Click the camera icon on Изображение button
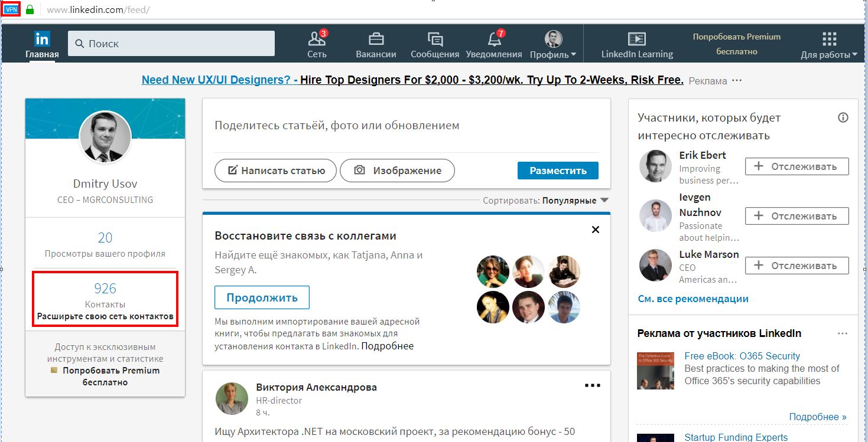Image resolution: width=868 pixels, height=442 pixels. click(x=359, y=171)
